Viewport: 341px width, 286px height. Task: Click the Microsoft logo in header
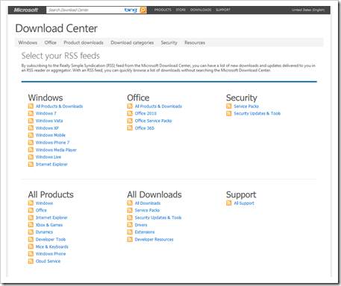[x=26, y=10]
